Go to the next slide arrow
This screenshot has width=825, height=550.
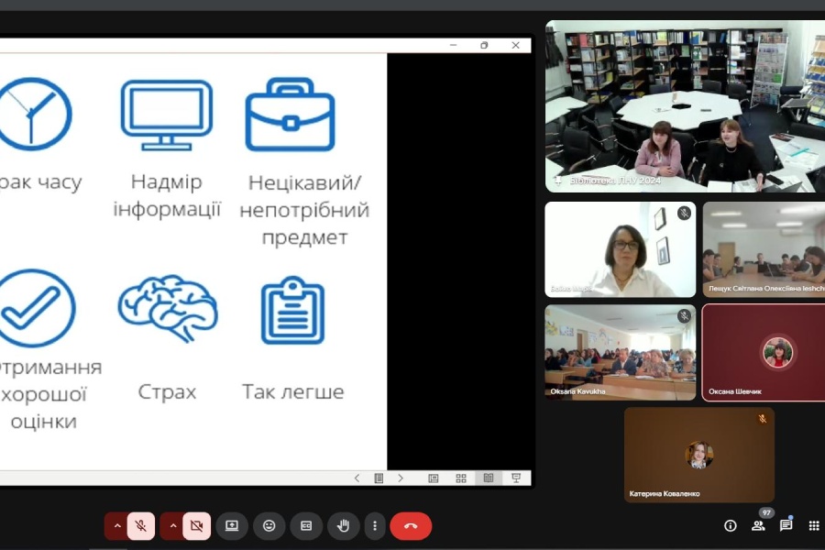401,478
